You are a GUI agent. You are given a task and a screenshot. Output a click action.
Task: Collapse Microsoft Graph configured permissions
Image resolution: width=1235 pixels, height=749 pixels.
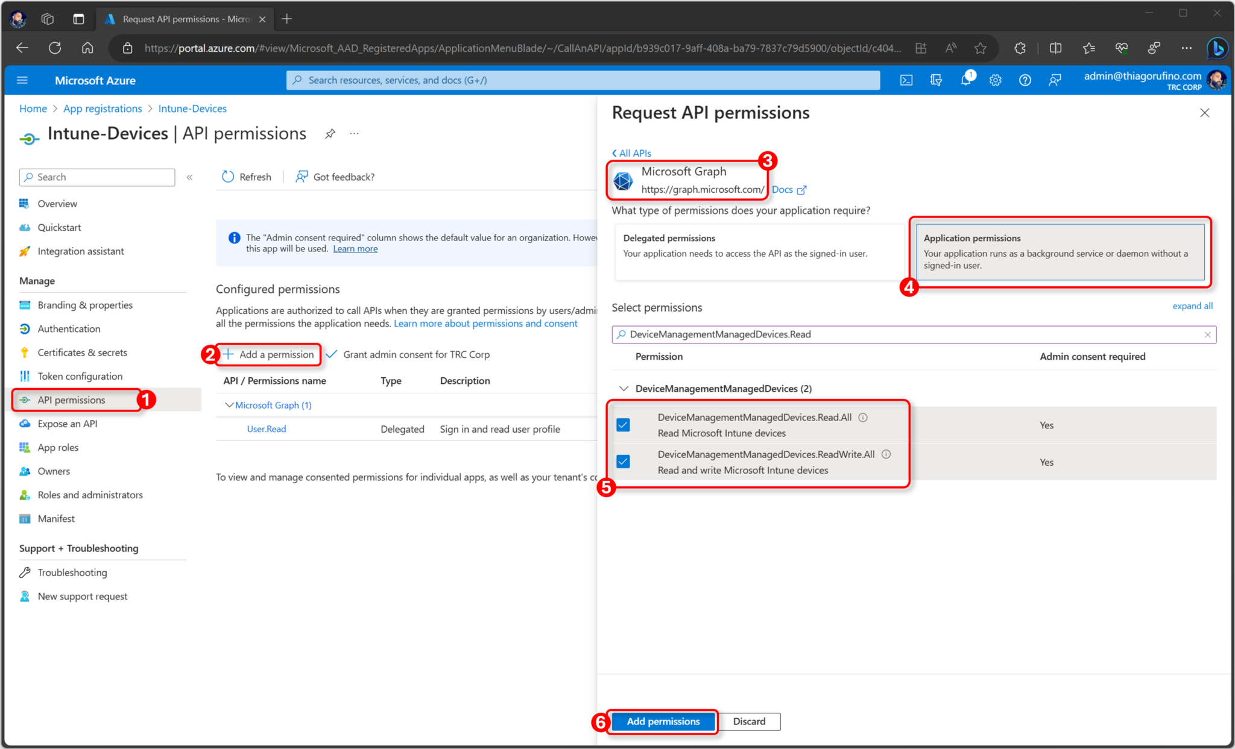click(x=229, y=404)
